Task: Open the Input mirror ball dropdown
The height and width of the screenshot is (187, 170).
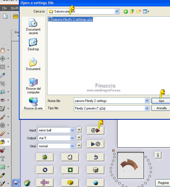Action: tap(72, 130)
